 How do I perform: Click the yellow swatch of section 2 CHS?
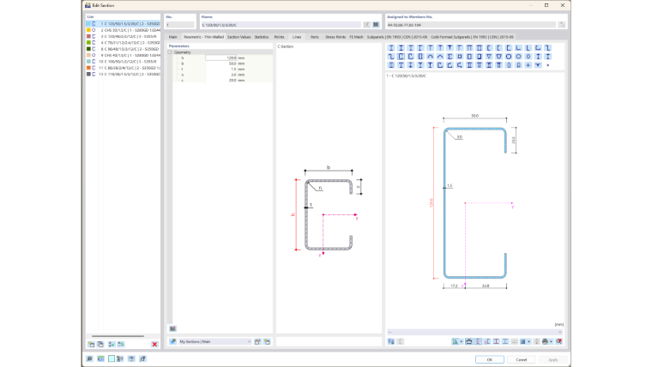click(x=88, y=30)
